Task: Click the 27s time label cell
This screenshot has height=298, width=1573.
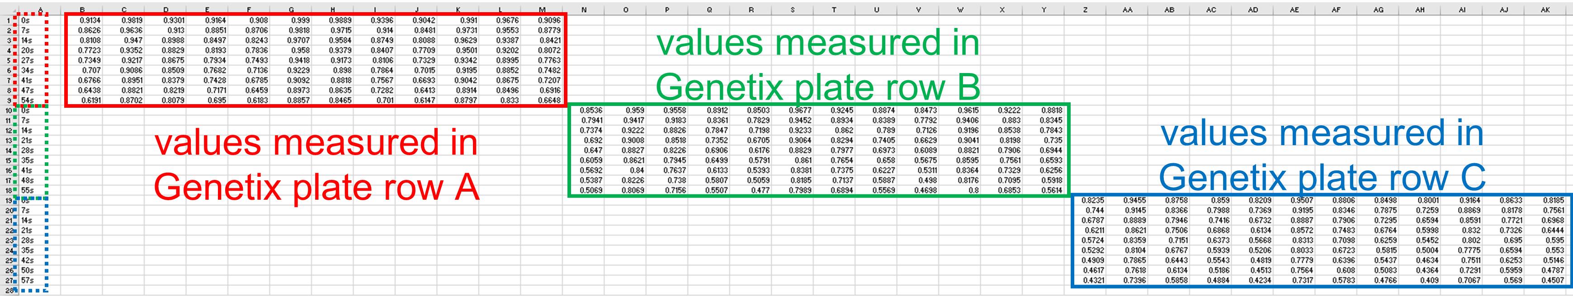Action: coord(40,60)
